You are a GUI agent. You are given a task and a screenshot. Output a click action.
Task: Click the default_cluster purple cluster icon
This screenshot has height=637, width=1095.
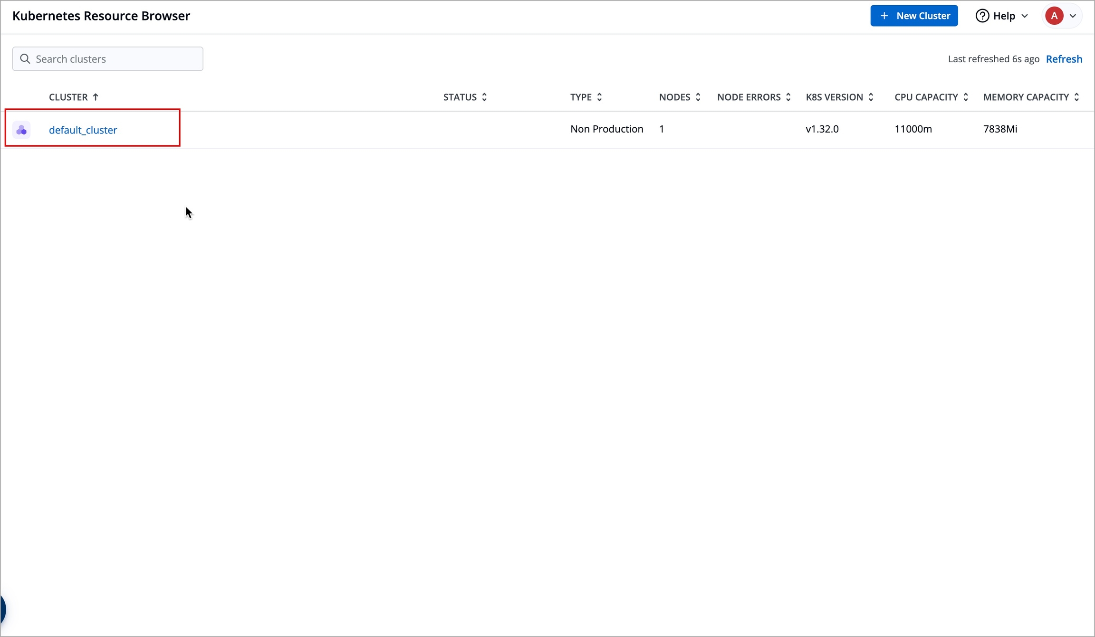coord(21,130)
